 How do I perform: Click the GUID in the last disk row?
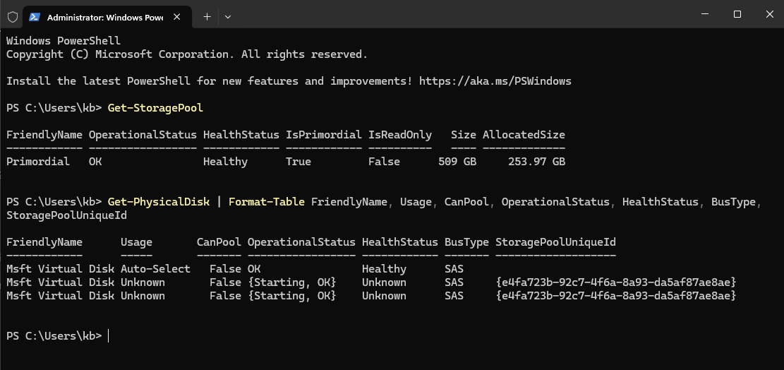point(616,296)
